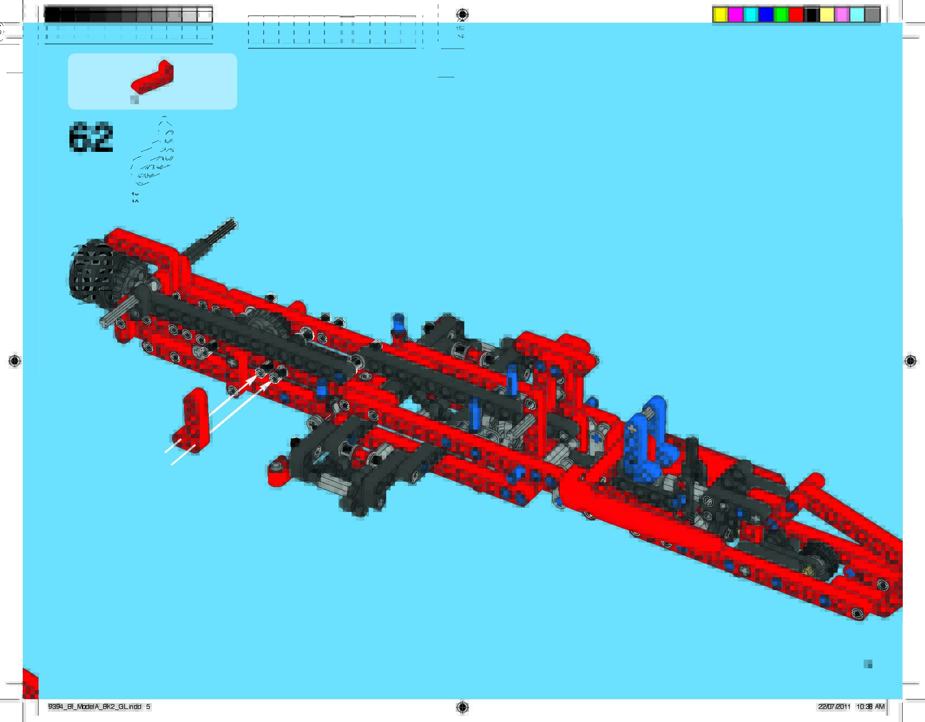Click the registration mark on the left edge
925x722 pixels.
click(15, 361)
